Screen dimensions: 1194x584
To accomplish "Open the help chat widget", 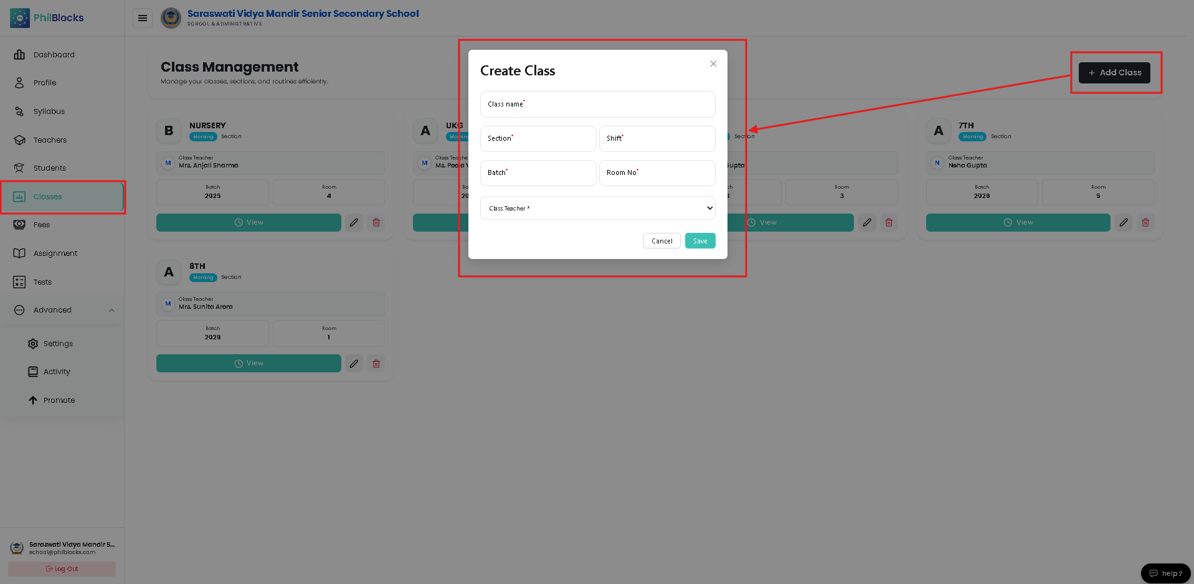I will (x=1165, y=573).
